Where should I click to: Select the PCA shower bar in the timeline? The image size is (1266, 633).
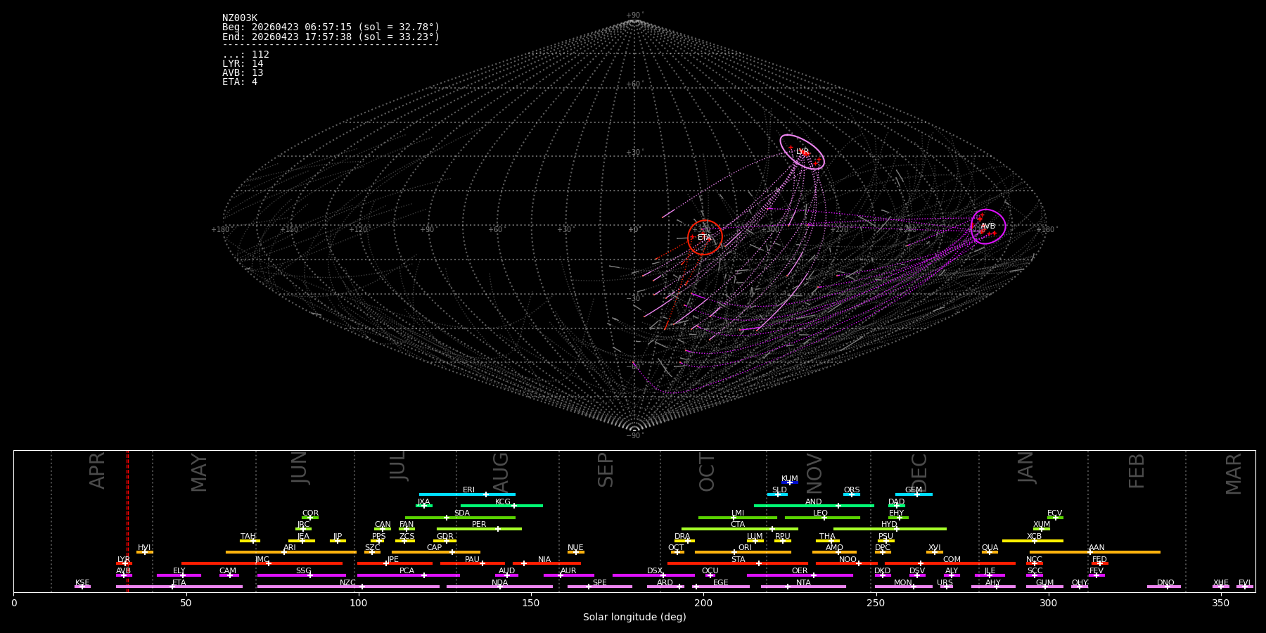[408, 575]
